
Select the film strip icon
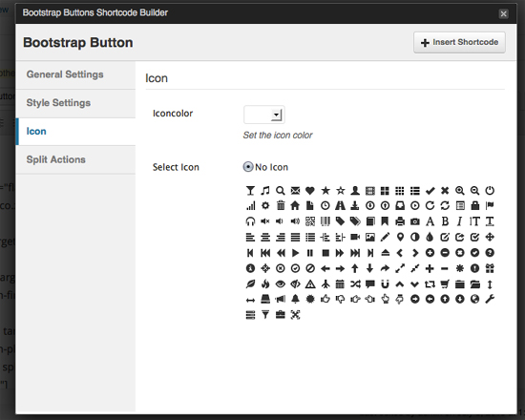370,191
